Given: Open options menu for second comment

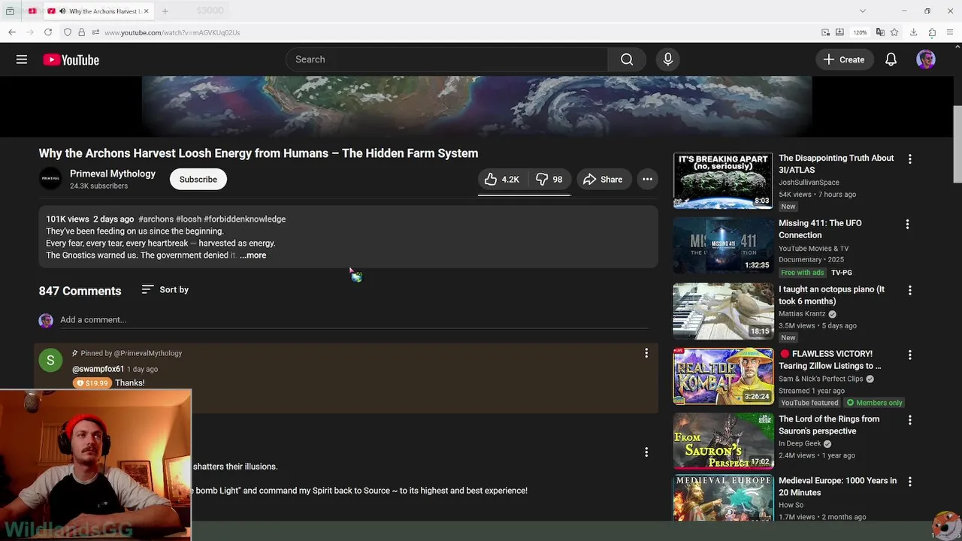Looking at the screenshot, I should tap(646, 452).
